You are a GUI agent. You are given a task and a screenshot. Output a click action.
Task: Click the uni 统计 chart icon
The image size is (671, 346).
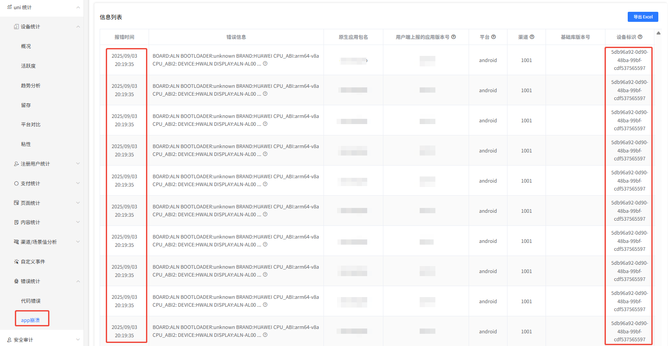(x=10, y=7)
